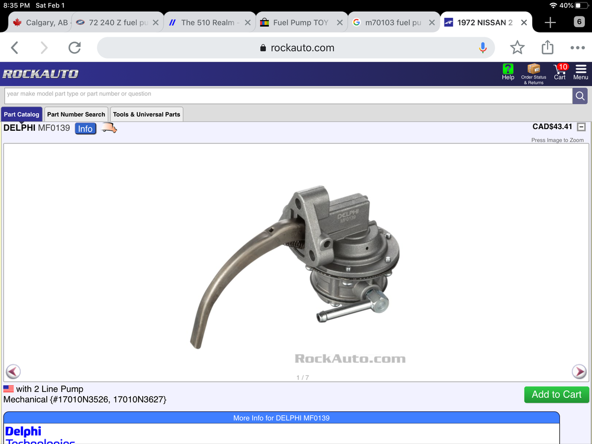The width and height of the screenshot is (592, 444).
Task: Select the Part Catalog tab
Action: pyautogui.click(x=21, y=114)
